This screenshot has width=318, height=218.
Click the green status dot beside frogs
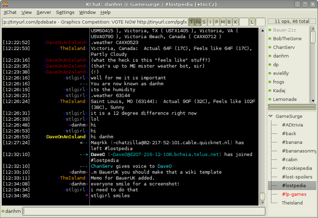(270, 82)
